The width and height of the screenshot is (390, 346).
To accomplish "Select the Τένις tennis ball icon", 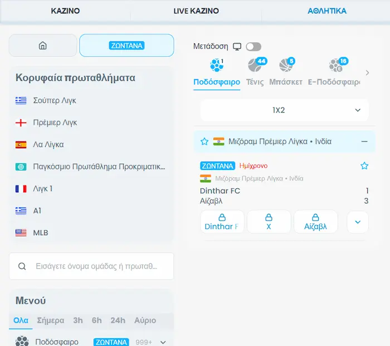I will [x=255, y=66].
